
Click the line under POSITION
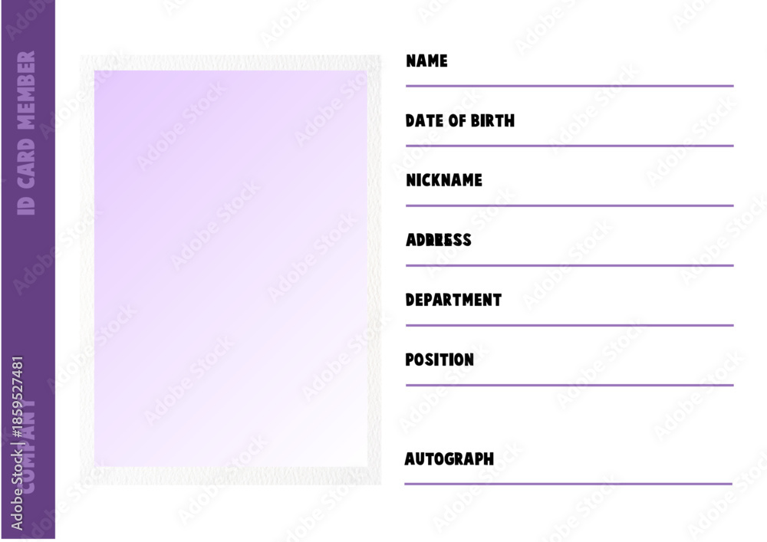(x=569, y=385)
